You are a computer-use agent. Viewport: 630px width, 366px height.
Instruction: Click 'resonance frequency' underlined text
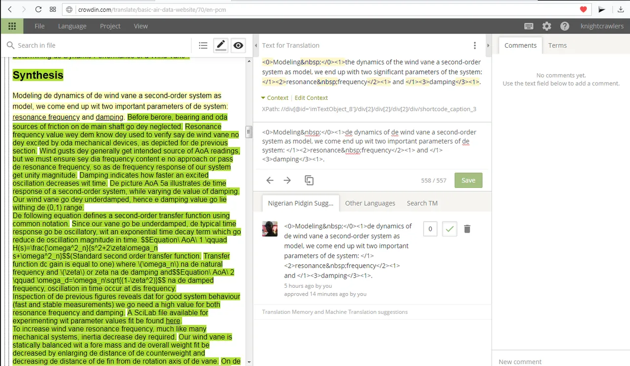tap(46, 117)
